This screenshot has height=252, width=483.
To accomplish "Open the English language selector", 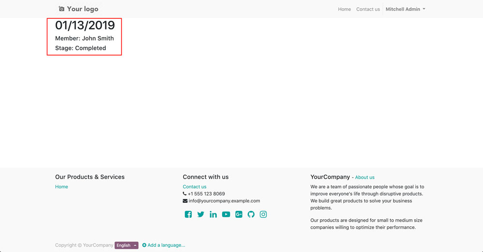I will 126,245.
